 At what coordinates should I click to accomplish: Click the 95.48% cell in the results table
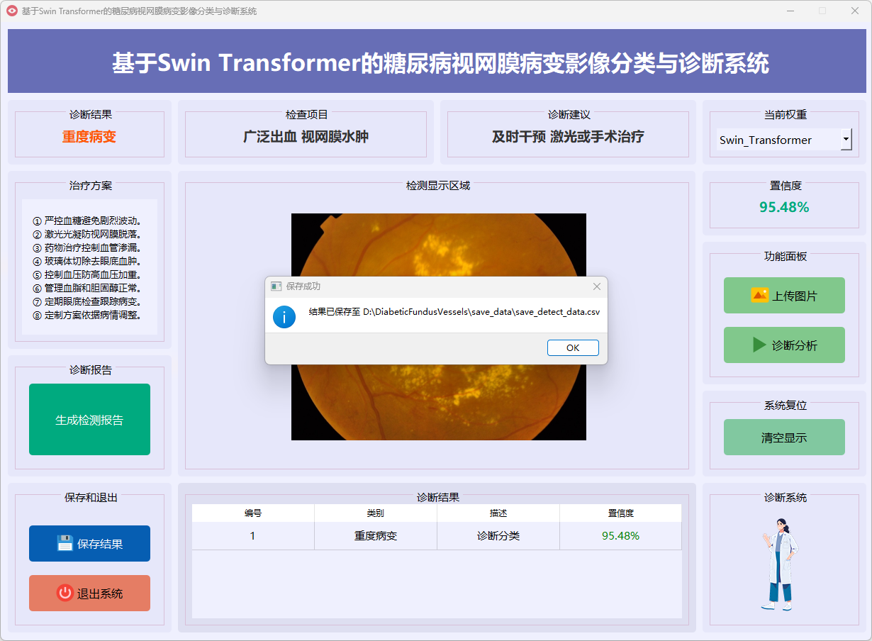[620, 535]
